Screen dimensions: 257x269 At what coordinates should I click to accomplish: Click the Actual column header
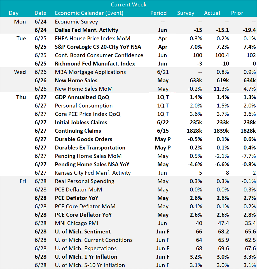coord(212,13)
